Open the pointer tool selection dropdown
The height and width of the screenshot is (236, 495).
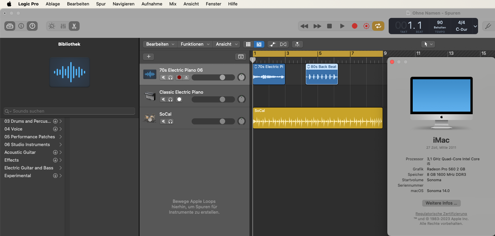(x=428, y=44)
